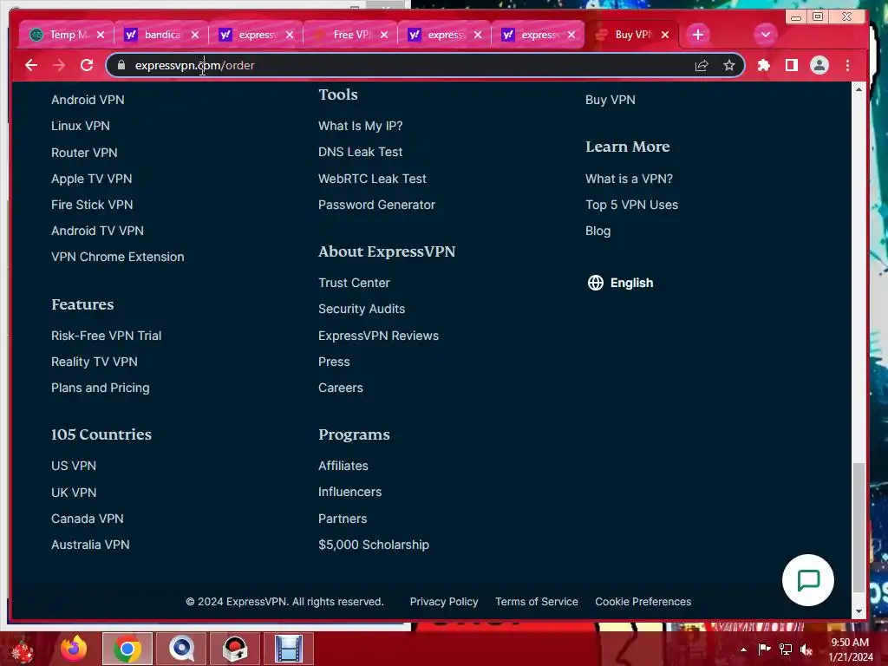Launch Firefox from the taskbar
The height and width of the screenshot is (666, 888).
click(x=74, y=649)
